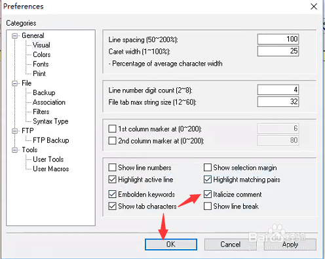Uncheck Embolden keywords

(x=112, y=194)
